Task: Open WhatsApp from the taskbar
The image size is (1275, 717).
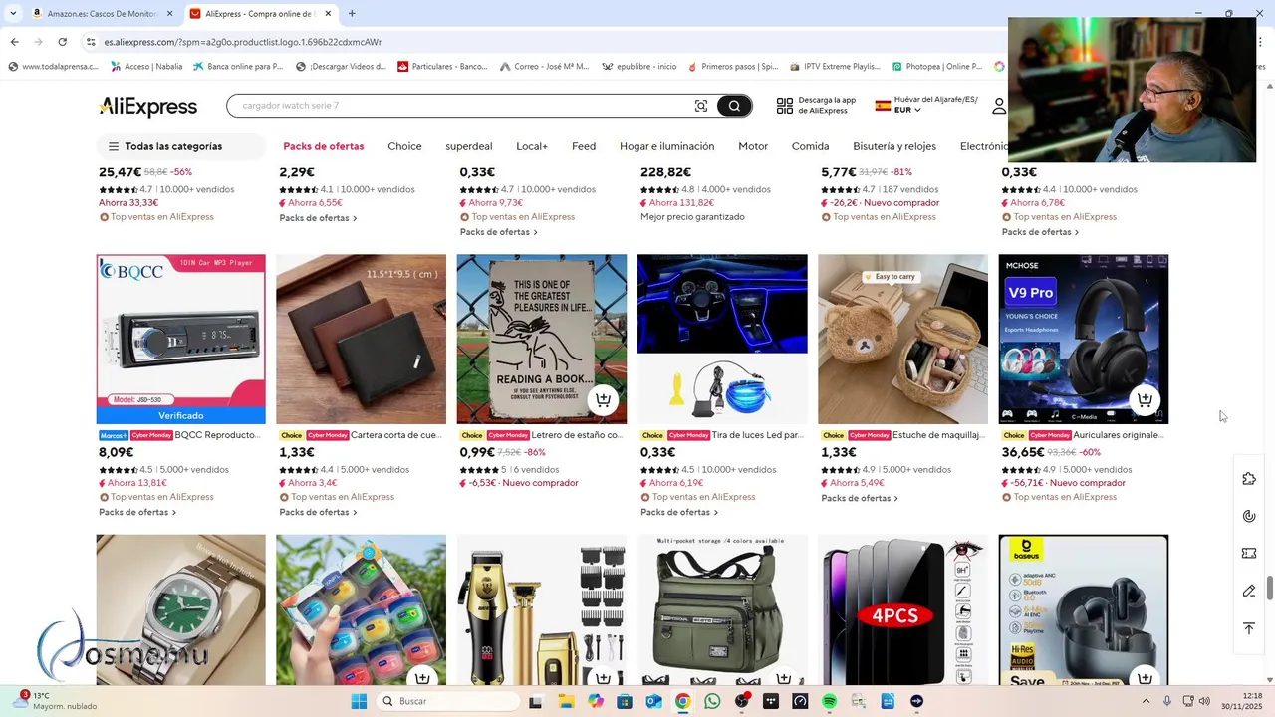Action: click(x=712, y=701)
